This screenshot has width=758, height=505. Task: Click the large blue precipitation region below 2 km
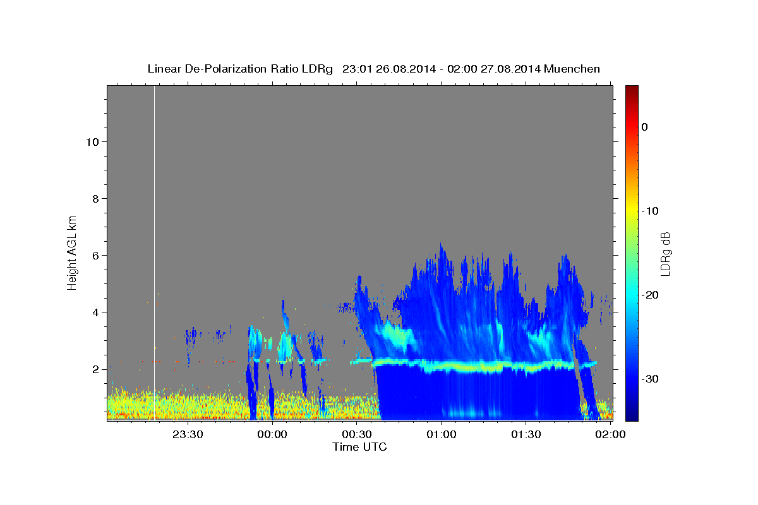[x=477, y=395]
